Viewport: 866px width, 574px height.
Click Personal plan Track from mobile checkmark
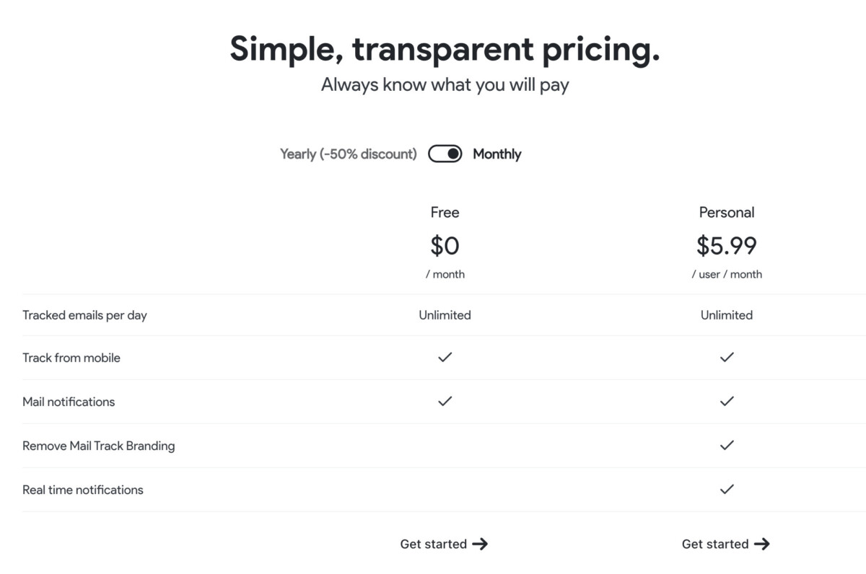point(727,357)
